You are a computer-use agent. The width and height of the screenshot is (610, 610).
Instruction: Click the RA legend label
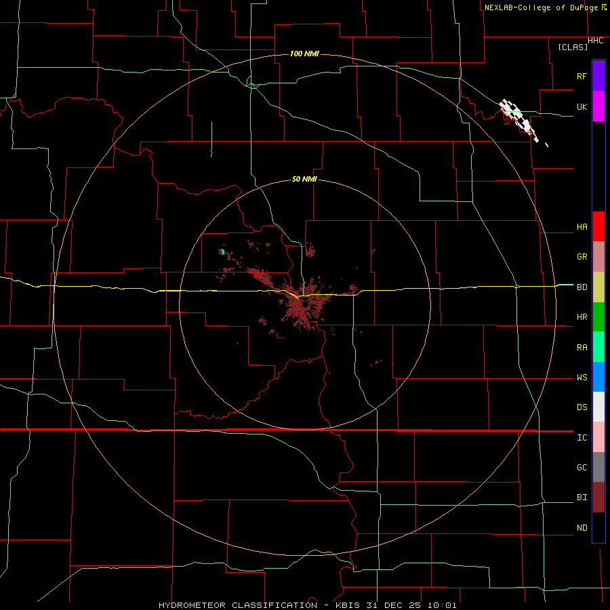point(582,348)
